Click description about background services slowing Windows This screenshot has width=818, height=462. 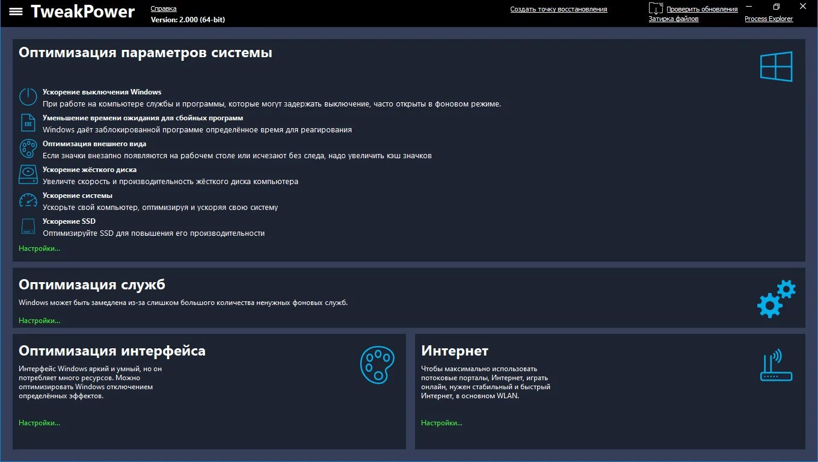(183, 303)
